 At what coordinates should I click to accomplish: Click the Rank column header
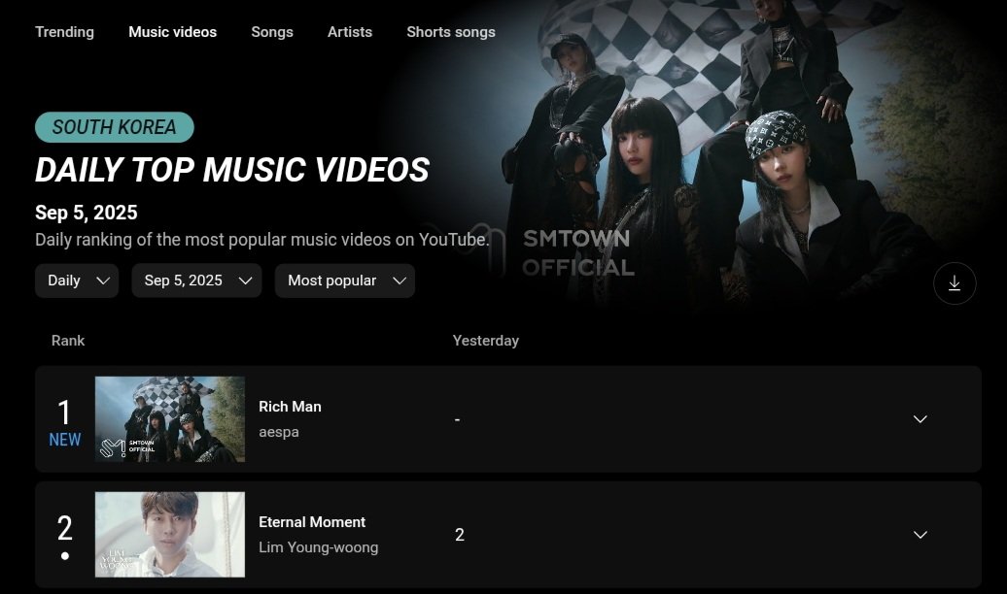68,341
